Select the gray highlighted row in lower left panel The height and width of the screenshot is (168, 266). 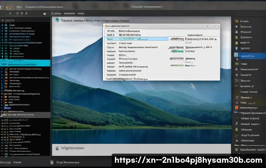point(25,114)
